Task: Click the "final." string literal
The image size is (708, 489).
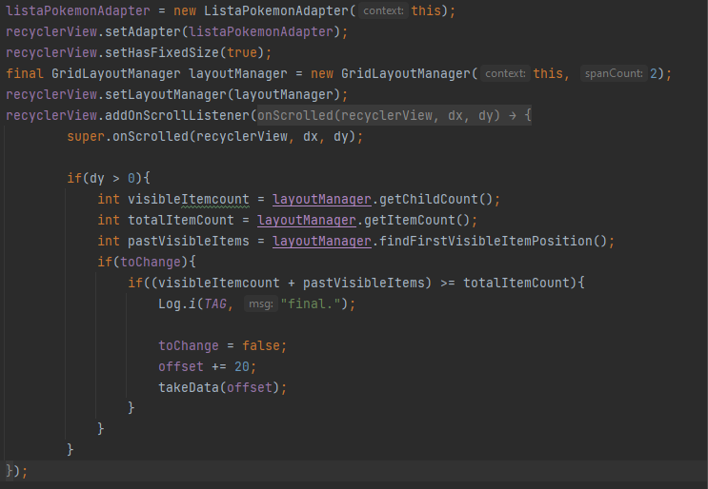Action: click(x=311, y=303)
